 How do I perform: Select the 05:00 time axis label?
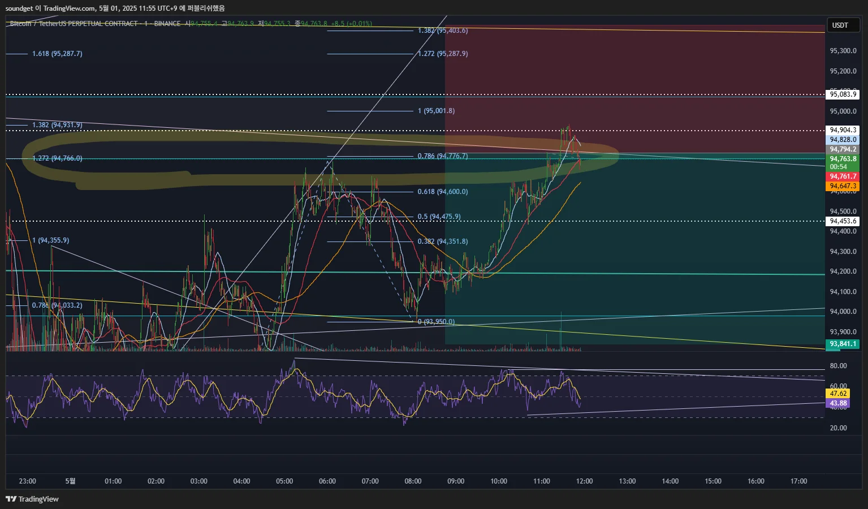pos(284,481)
